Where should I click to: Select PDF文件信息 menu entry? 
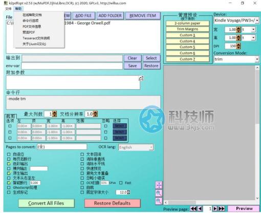[32, 27]
